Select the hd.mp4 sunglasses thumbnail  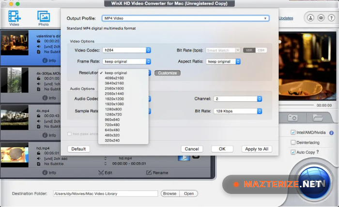point(15,155)
